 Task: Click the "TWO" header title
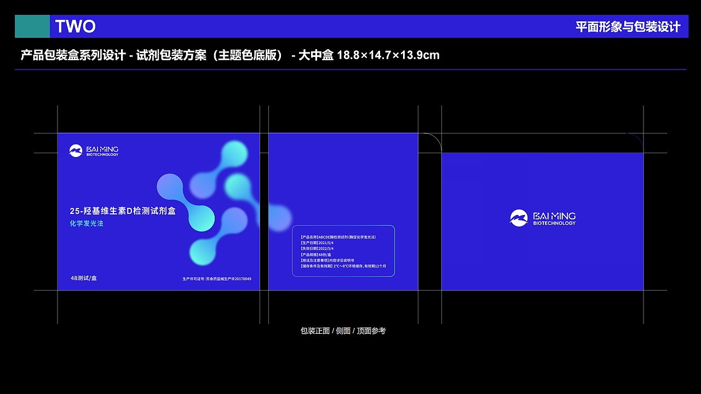pyautogui.click(x=76, y=26)
